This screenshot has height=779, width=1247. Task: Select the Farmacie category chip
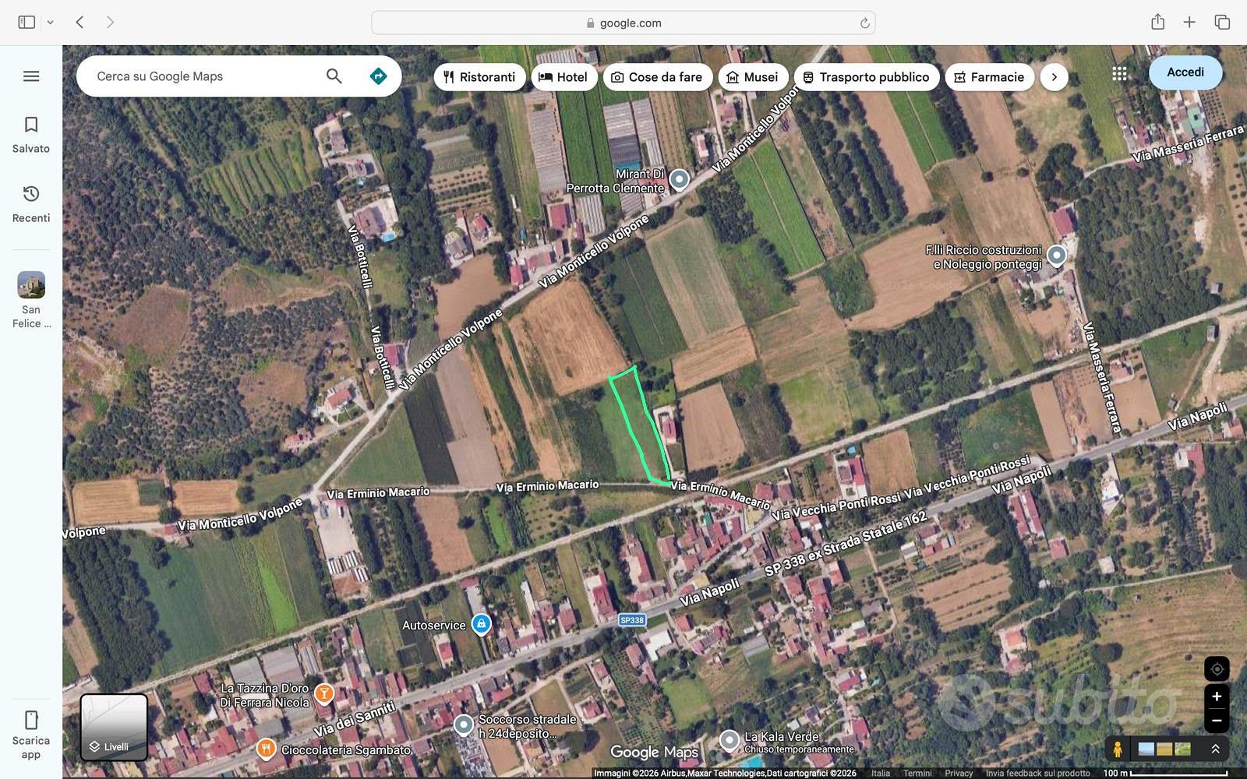tap(989, 77)
